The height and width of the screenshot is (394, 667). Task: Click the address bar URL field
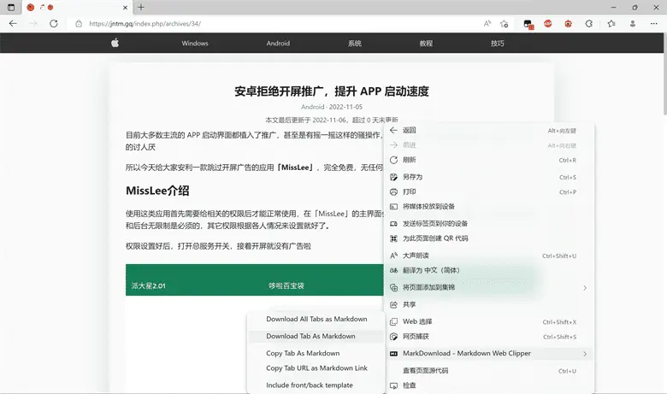click(257, 24)
